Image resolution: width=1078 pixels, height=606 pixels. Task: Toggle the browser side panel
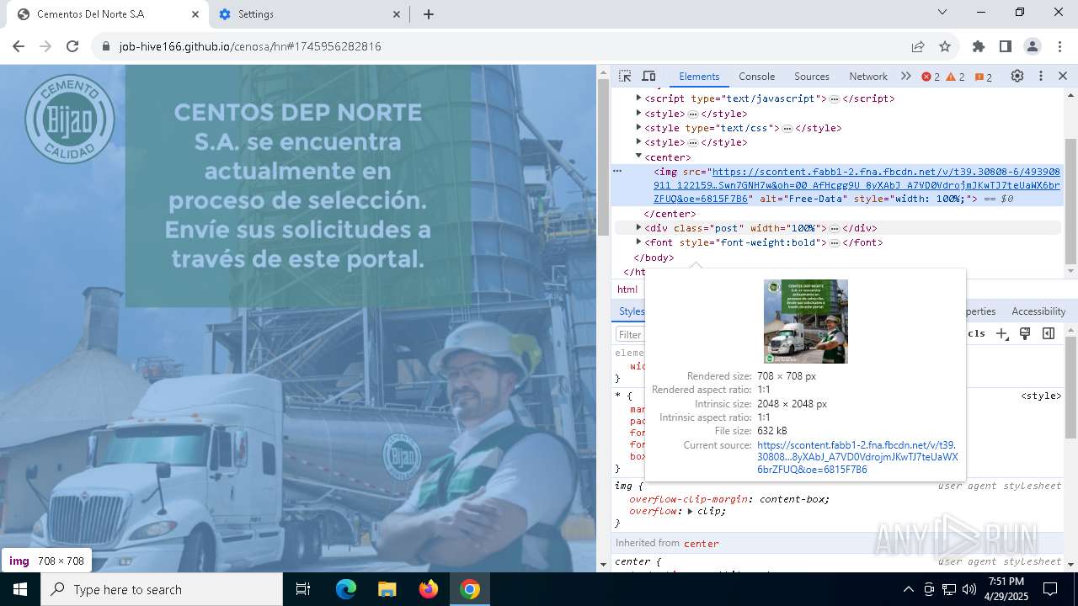pyautogui.click(x=1006, y=46)
